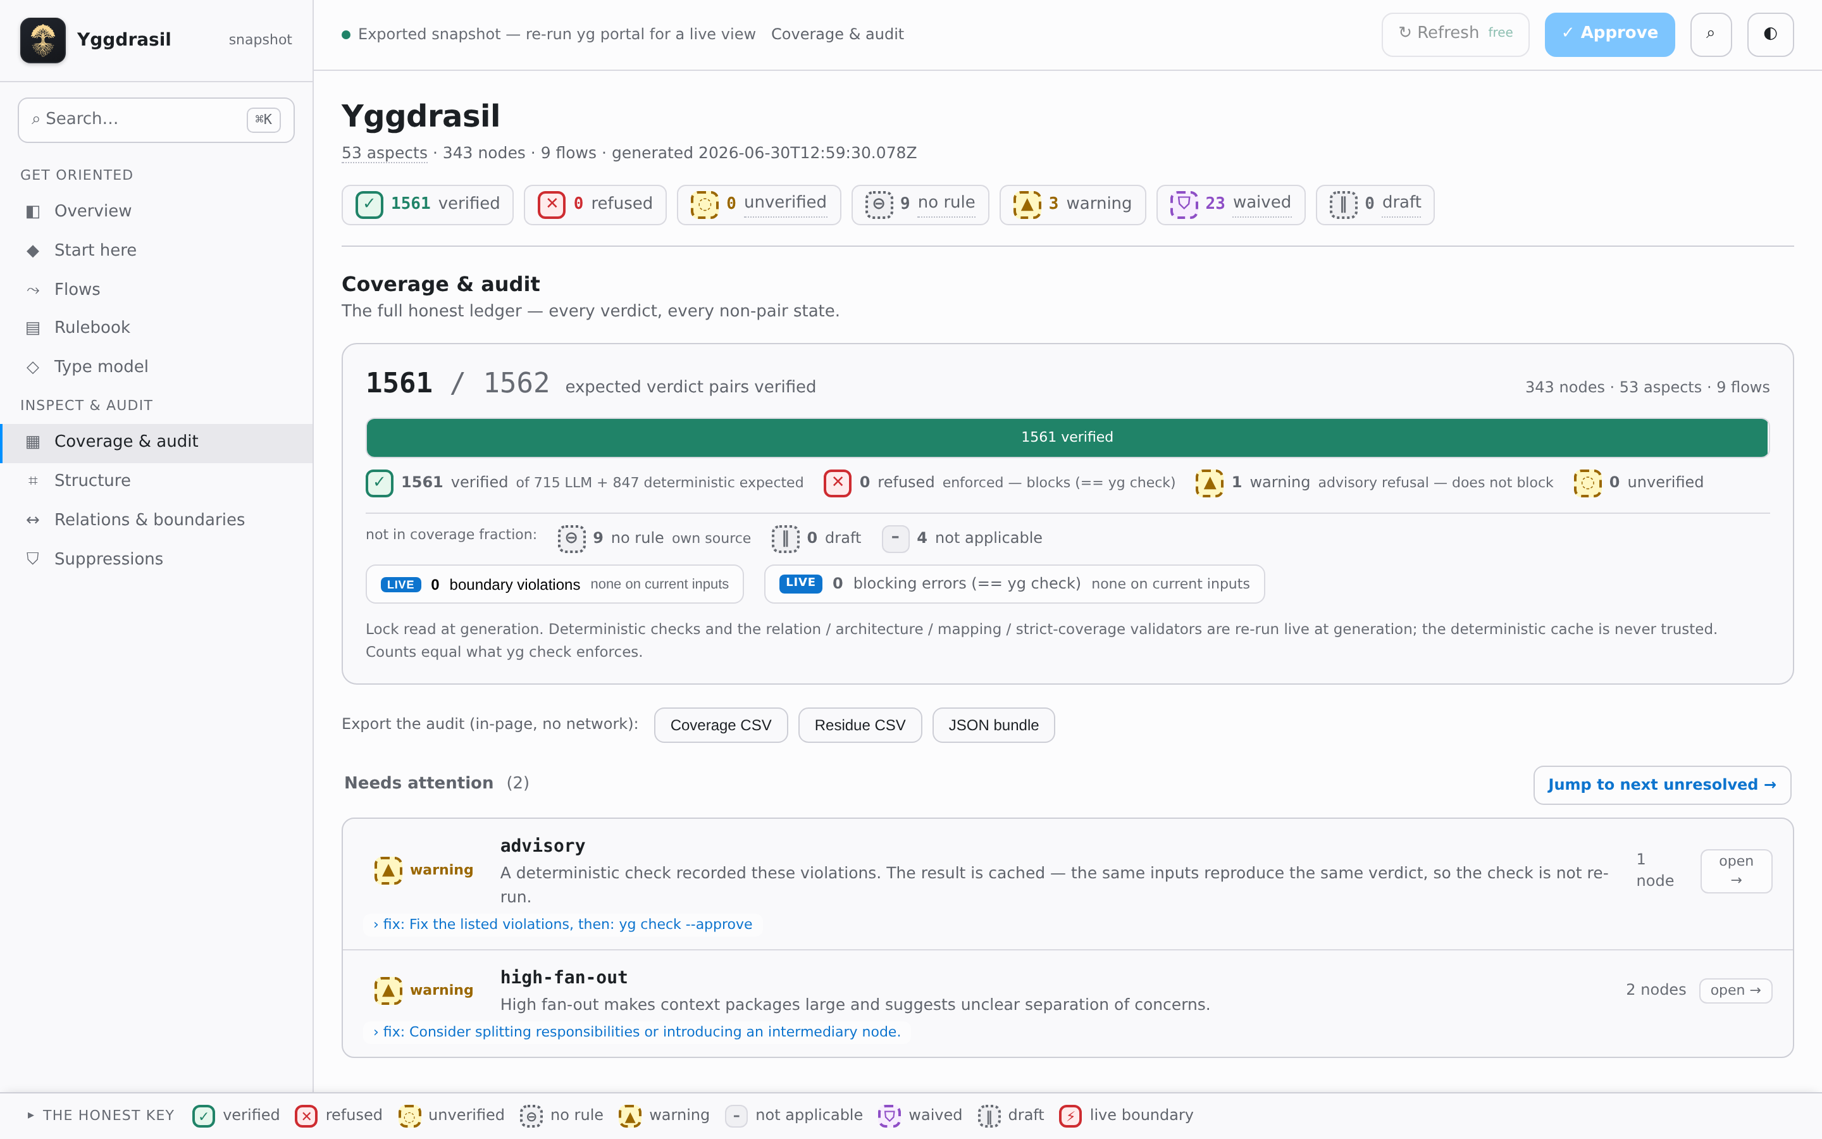Export Residue CSV
Viewport: 1822px width, 1139px height.
(x=860, y=725)
